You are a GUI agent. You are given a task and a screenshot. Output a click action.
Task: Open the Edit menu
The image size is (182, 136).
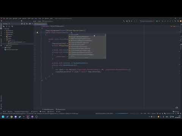click(7, 19)
